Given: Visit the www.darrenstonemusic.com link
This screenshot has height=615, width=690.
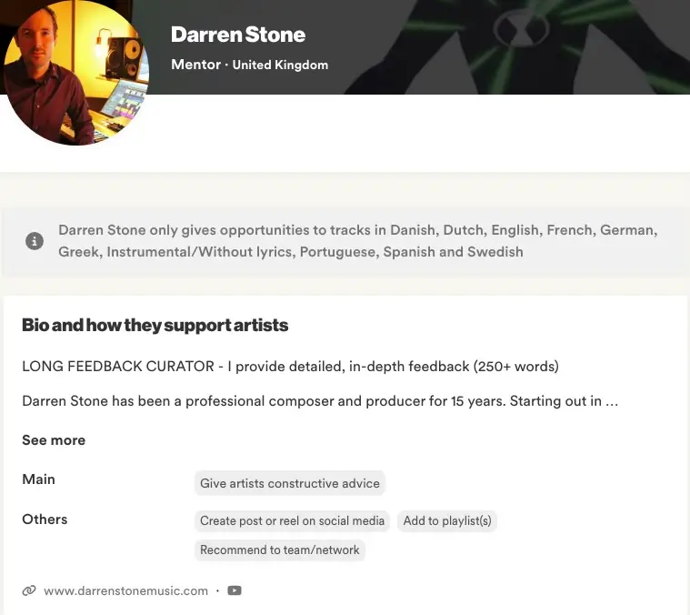Looking at the screenshot, I should coord(125,590).
